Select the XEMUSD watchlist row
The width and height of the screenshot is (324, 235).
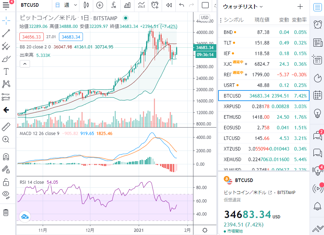pos(264,159)
